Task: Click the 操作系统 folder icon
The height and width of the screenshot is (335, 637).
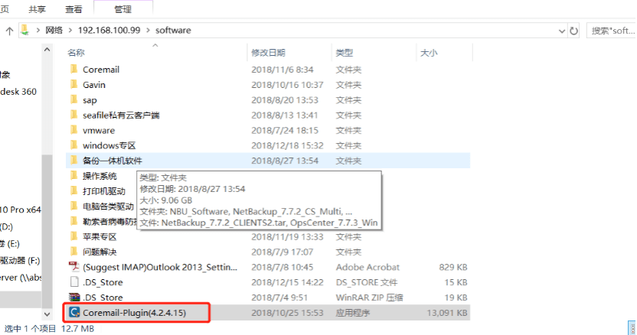Action: (x=74, y=175)
